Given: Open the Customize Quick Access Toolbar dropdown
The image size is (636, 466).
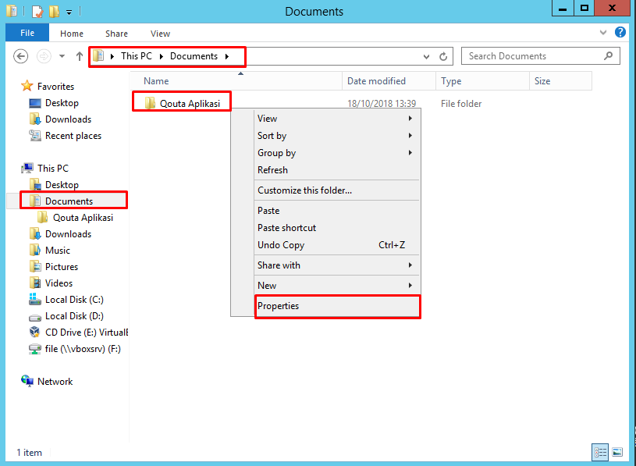Looking at the screenshot, I should point(69,11).
